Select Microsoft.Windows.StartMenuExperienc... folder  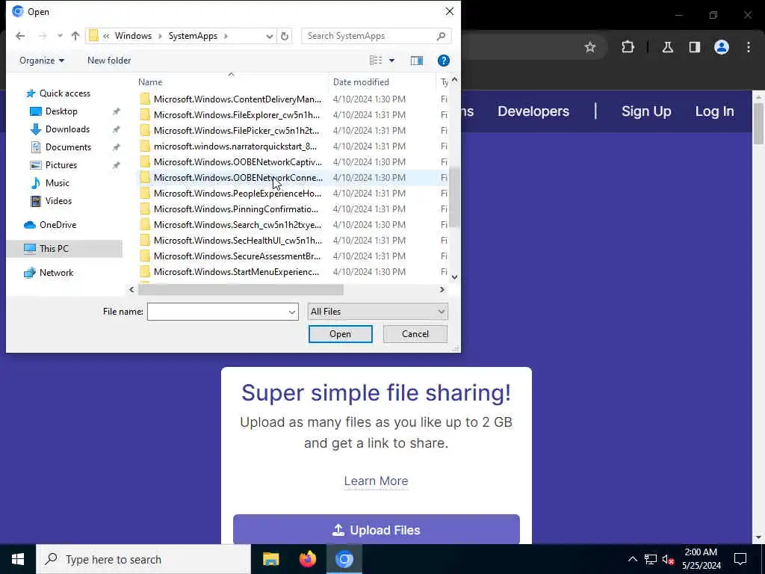click(x=236, y=271)
